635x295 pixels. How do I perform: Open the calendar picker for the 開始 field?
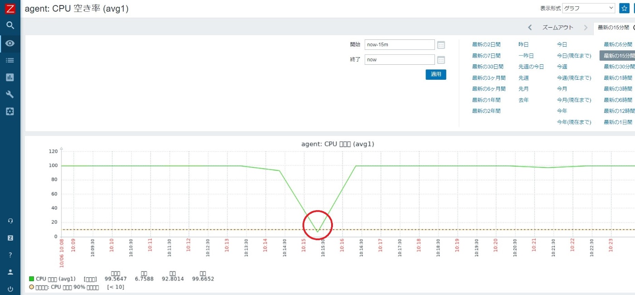point(440,44)
